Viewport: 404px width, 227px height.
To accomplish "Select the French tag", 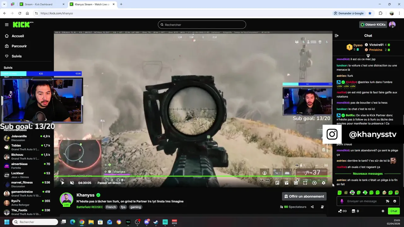I will tap(111, 207).
